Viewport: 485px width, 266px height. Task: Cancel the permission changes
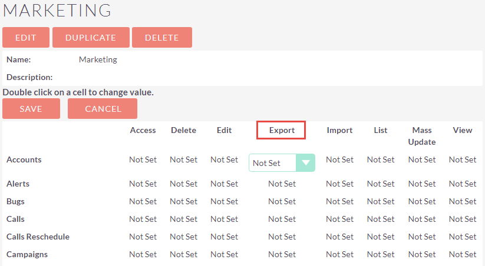(103, 108)
